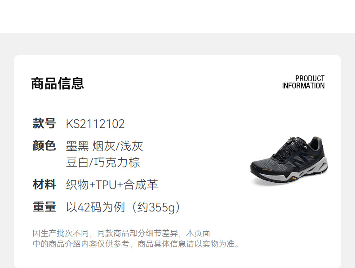355x268 pixels.
Task: Click the word PRODUCT in the header
Action: [310, 79]
